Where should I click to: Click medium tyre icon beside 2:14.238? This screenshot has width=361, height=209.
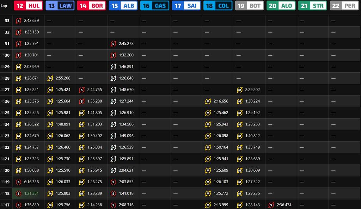click(82, 205)
